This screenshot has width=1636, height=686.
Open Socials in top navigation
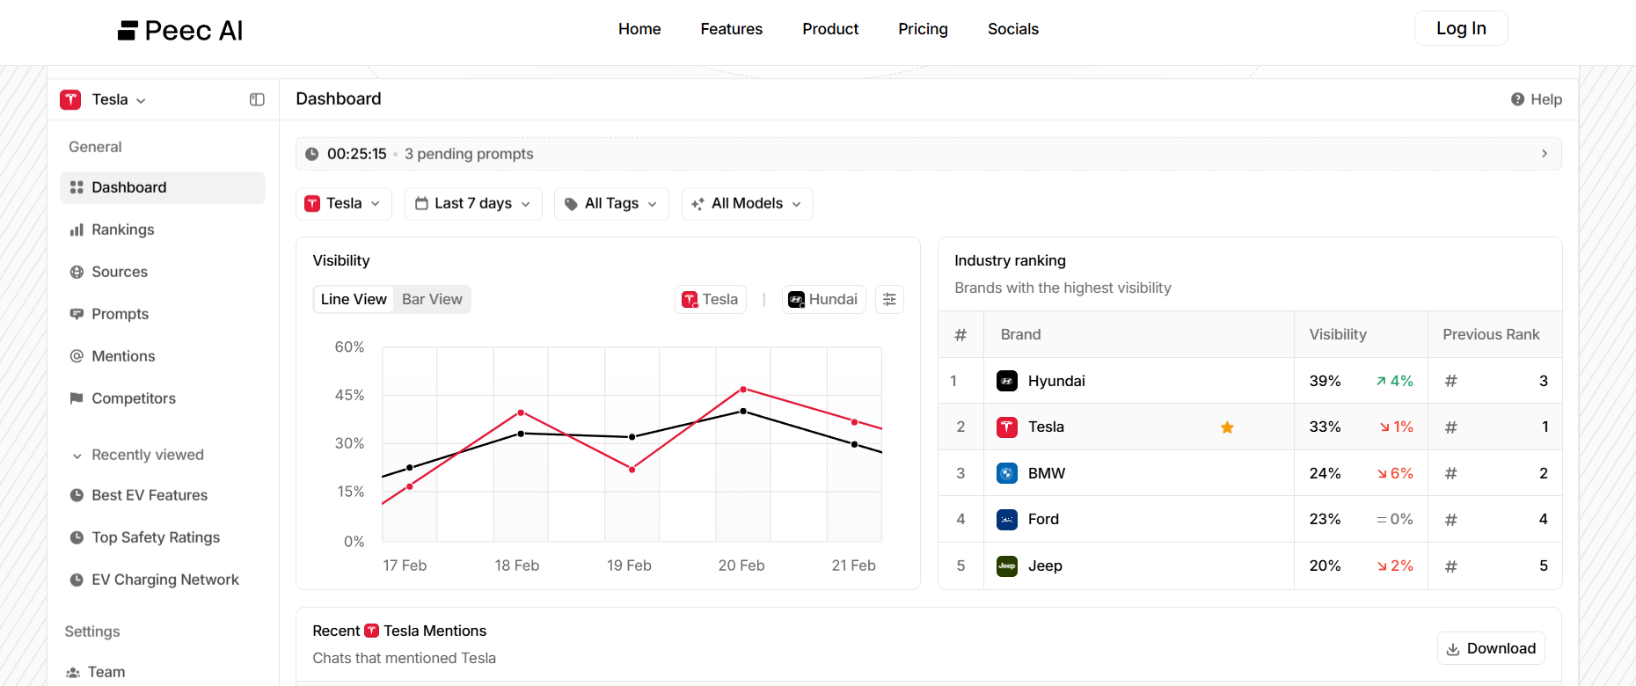(1013, 29)
